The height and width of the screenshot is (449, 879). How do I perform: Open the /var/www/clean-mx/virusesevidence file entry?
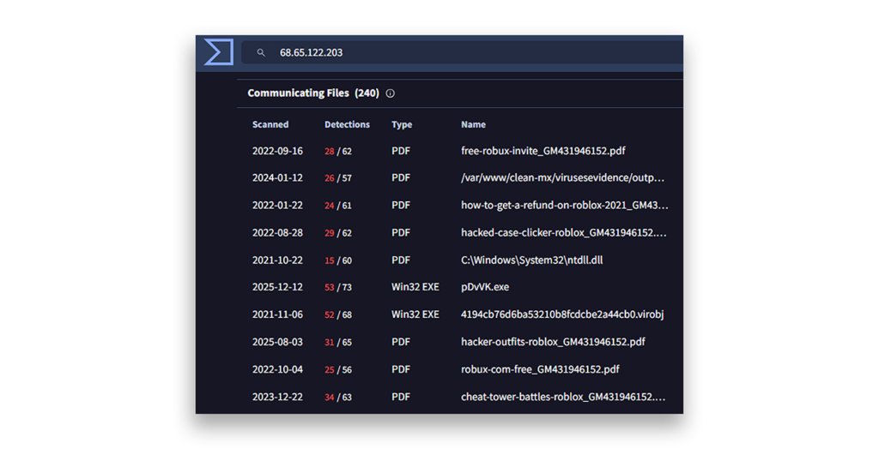[x=563, y=177]
